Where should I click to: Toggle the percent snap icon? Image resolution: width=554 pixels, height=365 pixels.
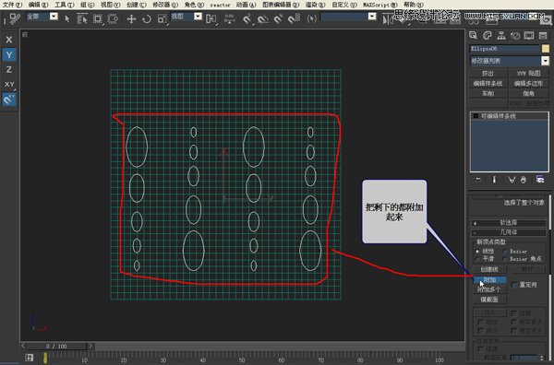point(278,18)
